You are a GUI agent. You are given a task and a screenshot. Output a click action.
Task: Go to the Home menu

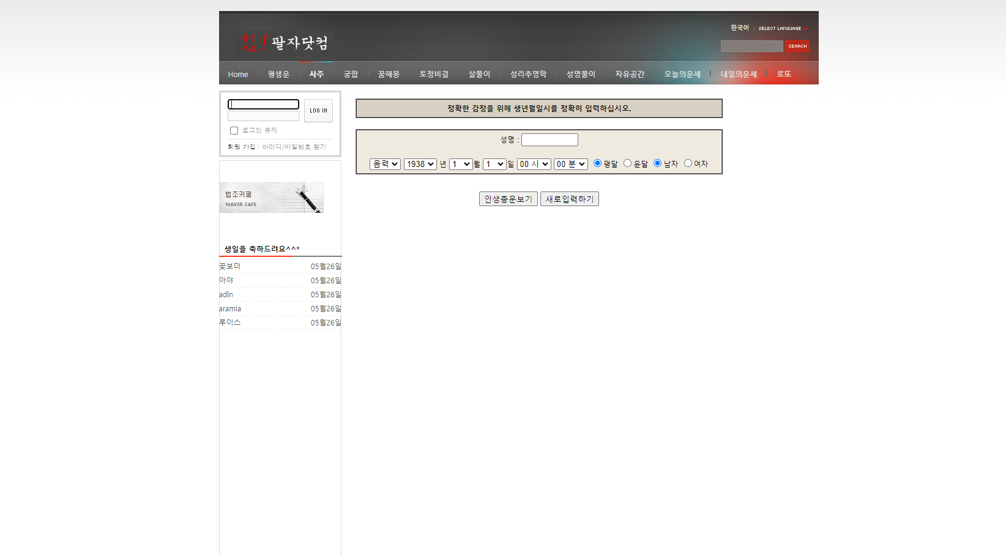pyautogui.click(x=238, y=74)
